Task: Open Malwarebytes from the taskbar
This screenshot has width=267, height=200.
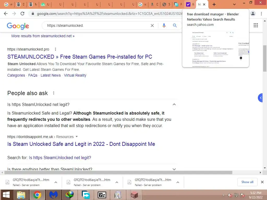Action: click(x=53, y=195)
